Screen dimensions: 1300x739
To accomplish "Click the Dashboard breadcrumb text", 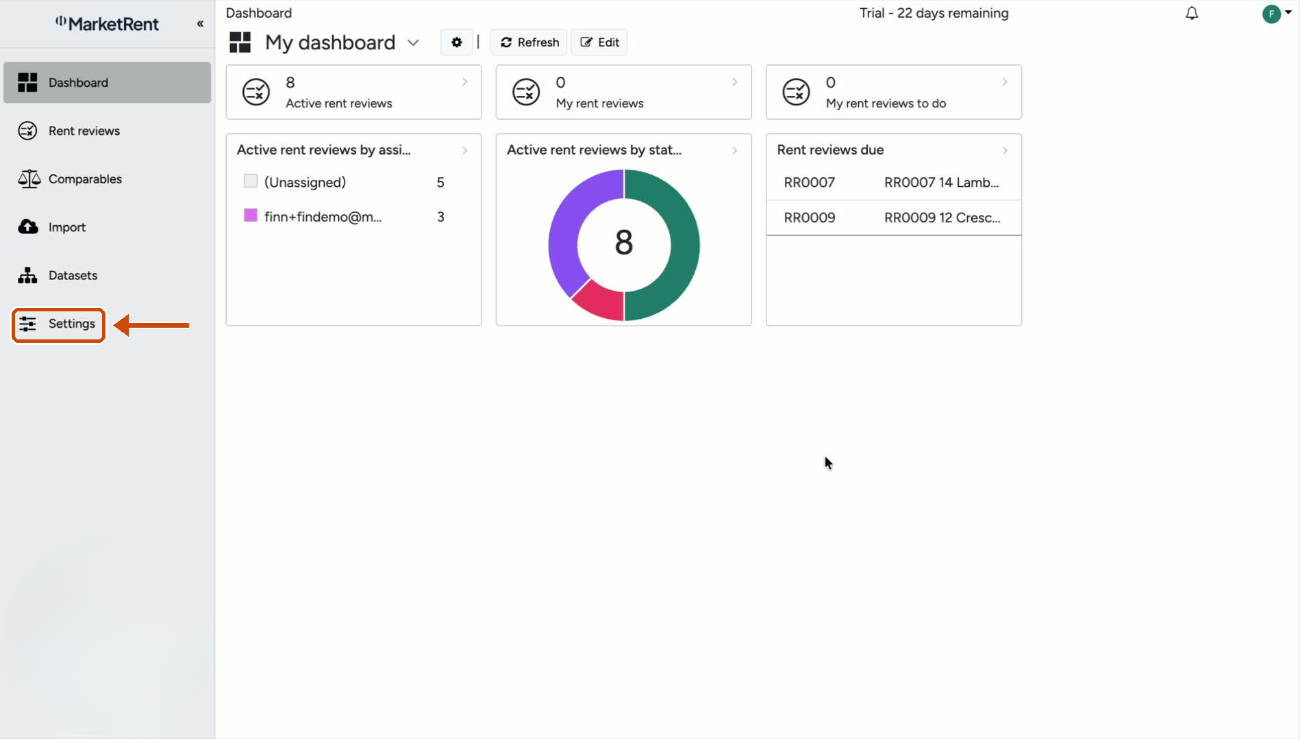I will click(259, 13).
